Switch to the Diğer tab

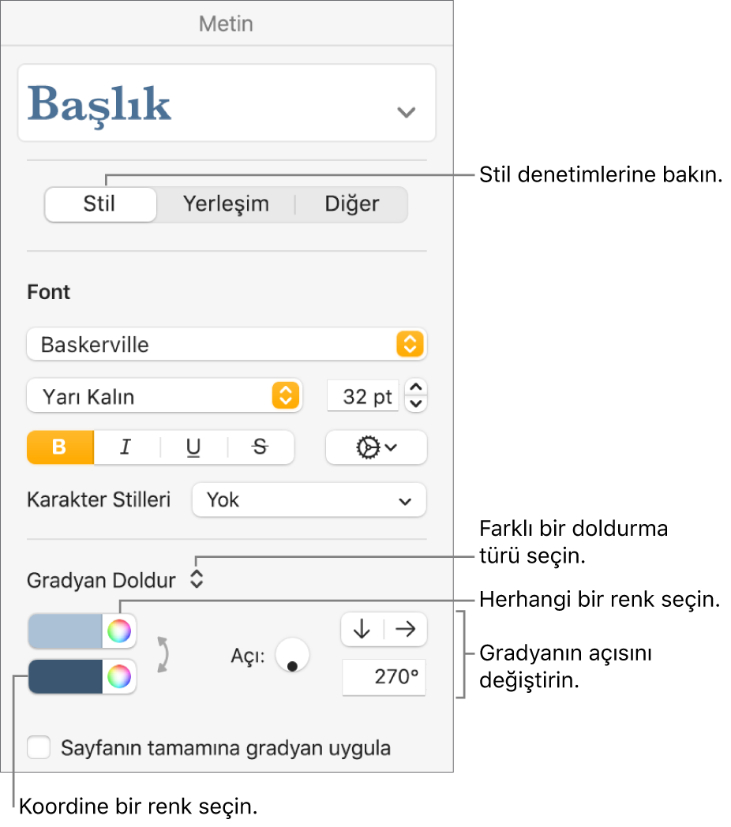click(351, 204)
